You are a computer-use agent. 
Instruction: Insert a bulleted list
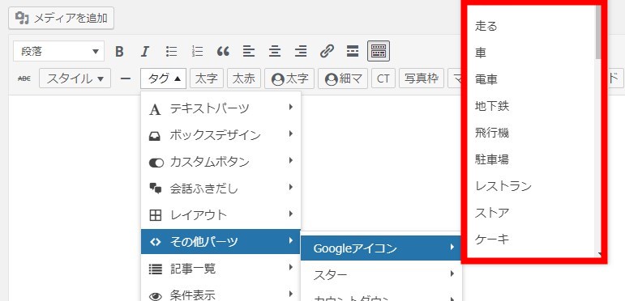[171, 51]
